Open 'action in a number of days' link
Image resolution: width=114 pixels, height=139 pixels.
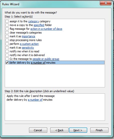pos(46,29)
